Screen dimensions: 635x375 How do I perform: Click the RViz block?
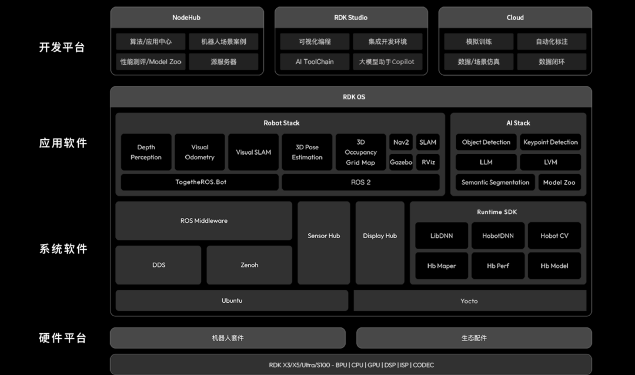click(x=427, y=162)
